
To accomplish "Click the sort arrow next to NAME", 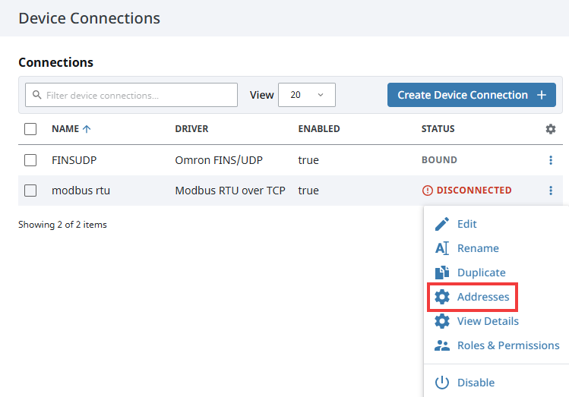I will [x=87, y=129].
